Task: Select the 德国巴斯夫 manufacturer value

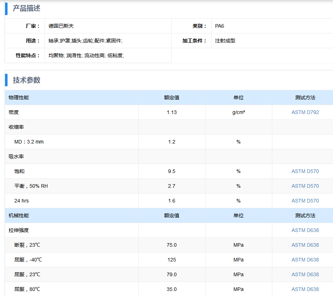Action: coord(61,26)
